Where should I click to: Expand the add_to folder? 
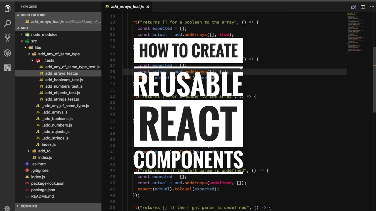[28, 151]
